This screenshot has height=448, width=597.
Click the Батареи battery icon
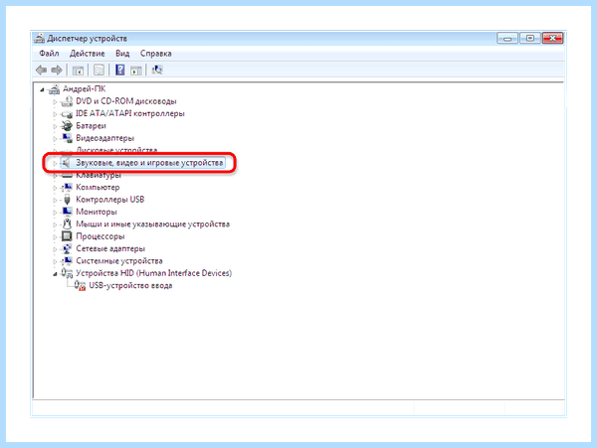coord(67,126)
